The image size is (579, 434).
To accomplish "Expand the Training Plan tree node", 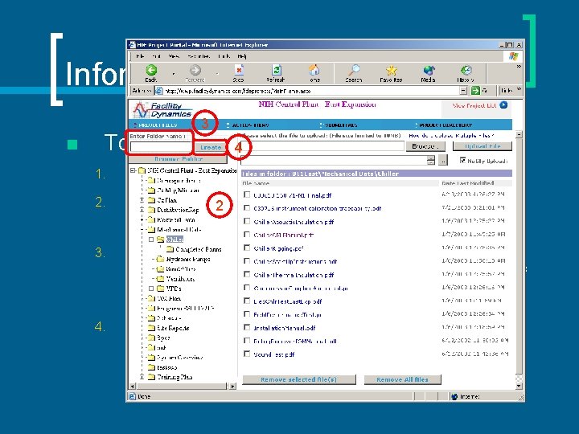I will click(142, 377).
